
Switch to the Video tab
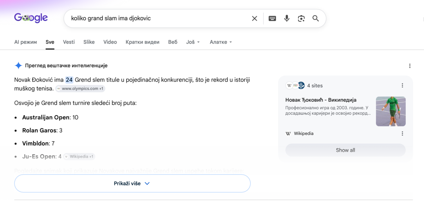coord(110,42)
